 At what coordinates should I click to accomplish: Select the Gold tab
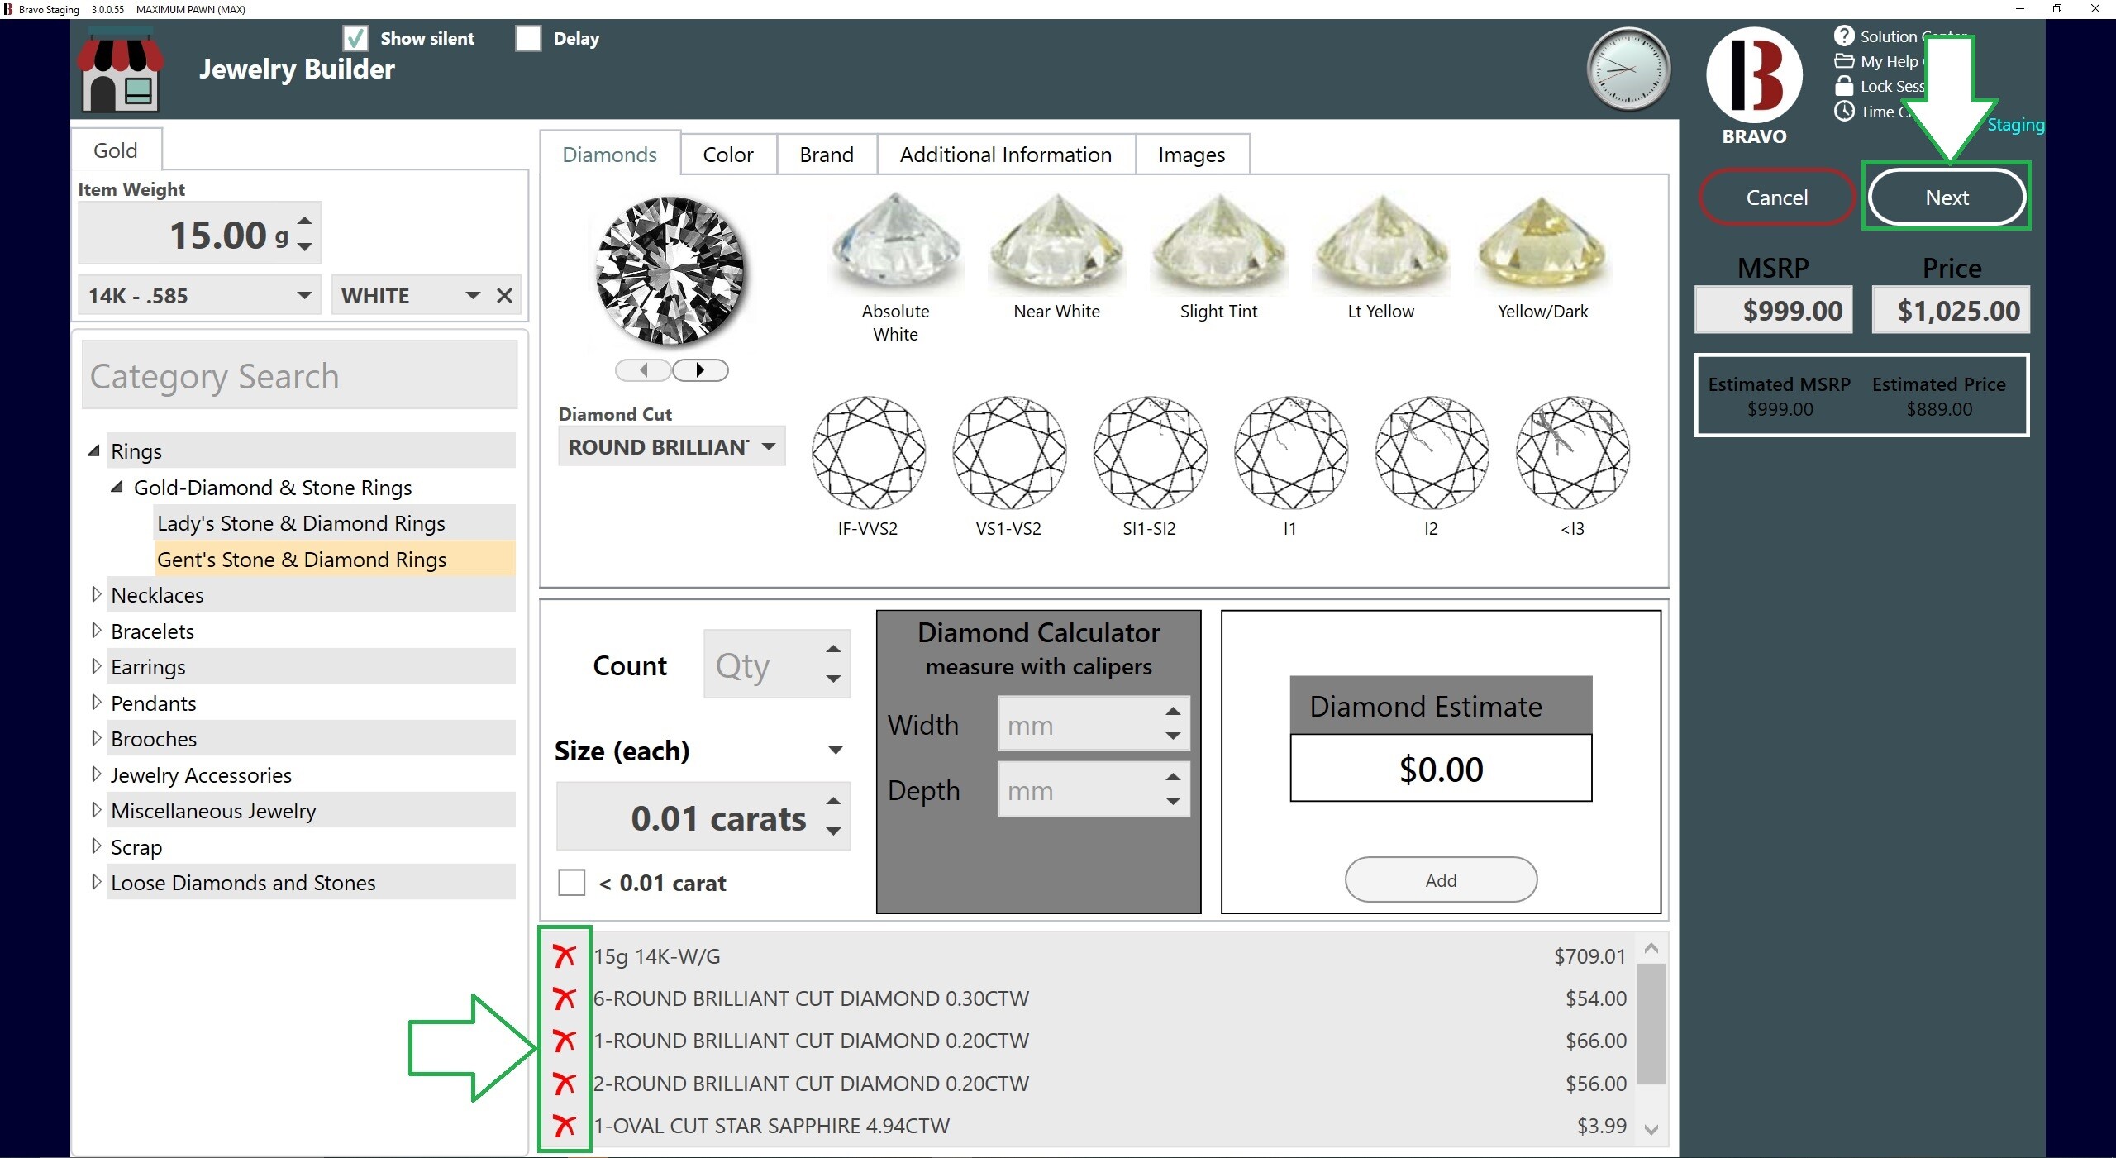click(116, 150)
